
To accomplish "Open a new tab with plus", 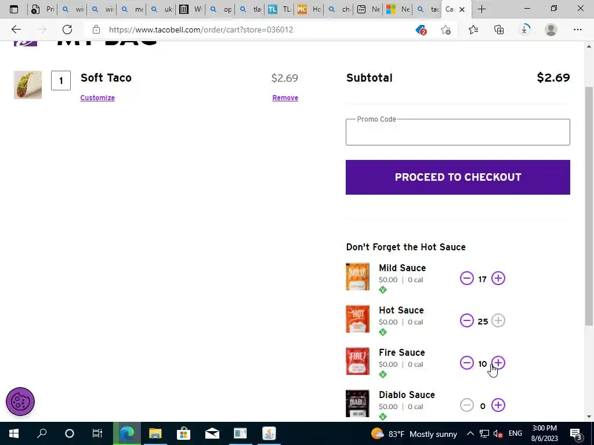I will [481, 9].
